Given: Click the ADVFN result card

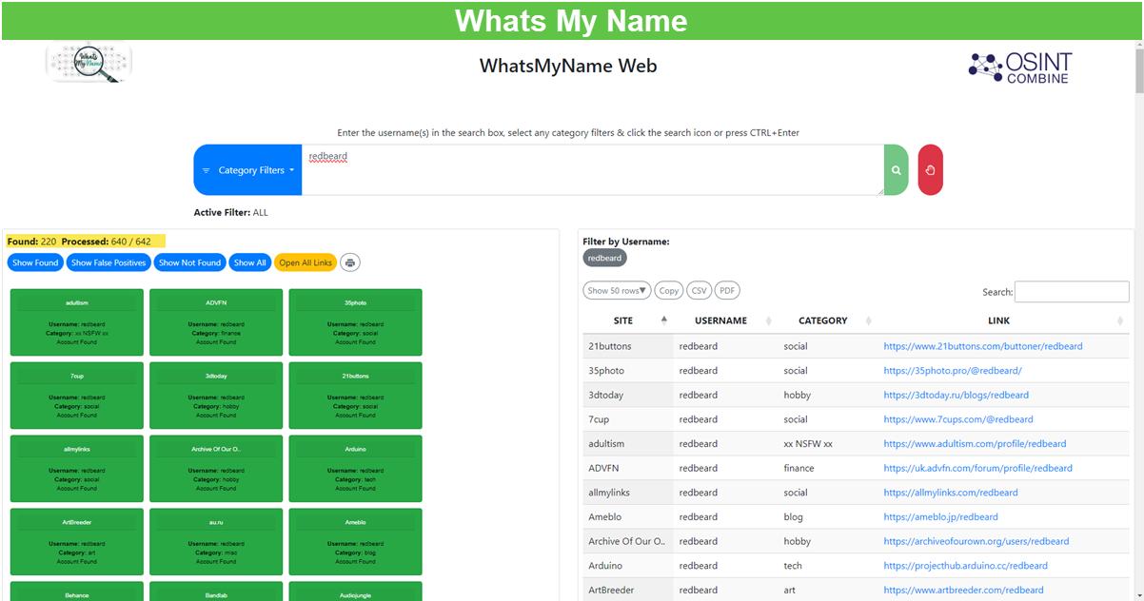Looking at the screenshot, I should pyautogui.click(x=216, y=322).
